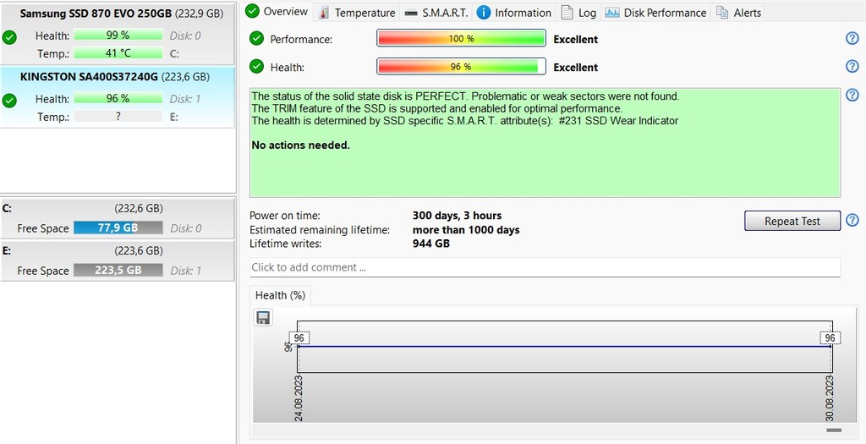The image size is (866, 444).
Task: Click the Samsung SSD status checkmark icon
Action: 9,37
